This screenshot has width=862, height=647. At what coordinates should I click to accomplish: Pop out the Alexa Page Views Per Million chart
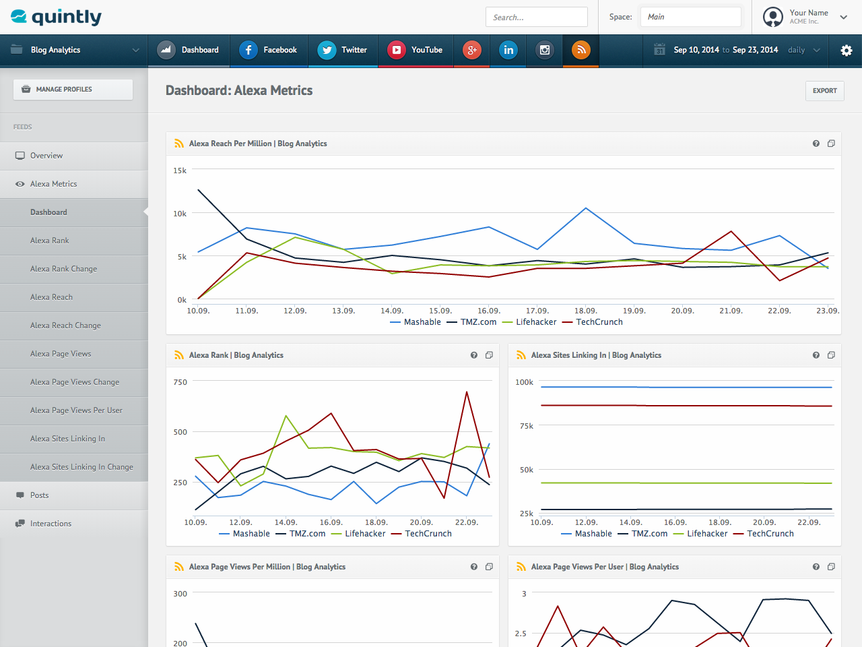click(489, 567)
